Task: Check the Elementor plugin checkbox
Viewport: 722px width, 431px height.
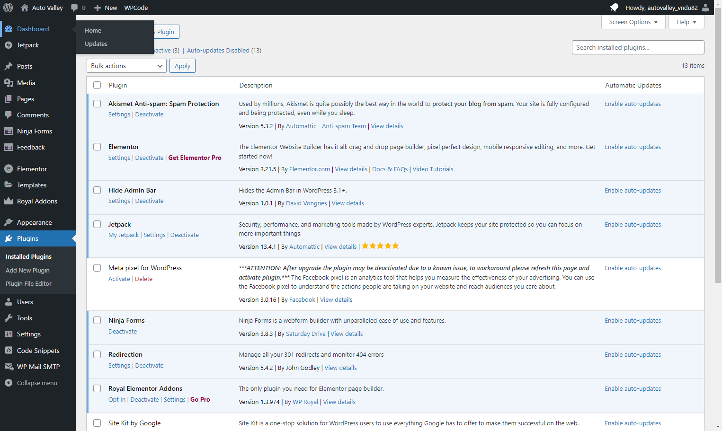Action: coord(97,147)
